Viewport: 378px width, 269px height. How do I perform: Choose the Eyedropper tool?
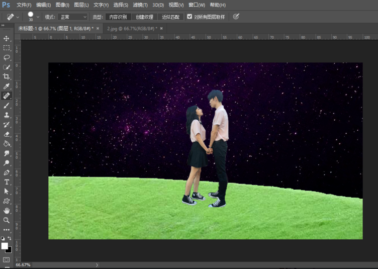click(7, 86)
